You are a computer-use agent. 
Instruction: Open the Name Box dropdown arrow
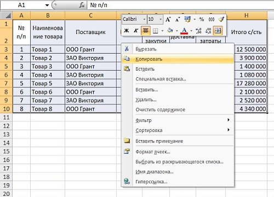tap(47, 5)
